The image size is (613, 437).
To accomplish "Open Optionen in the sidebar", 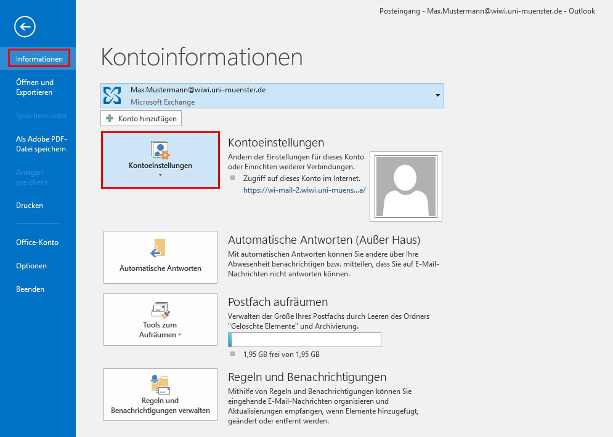I will [31, 265].
